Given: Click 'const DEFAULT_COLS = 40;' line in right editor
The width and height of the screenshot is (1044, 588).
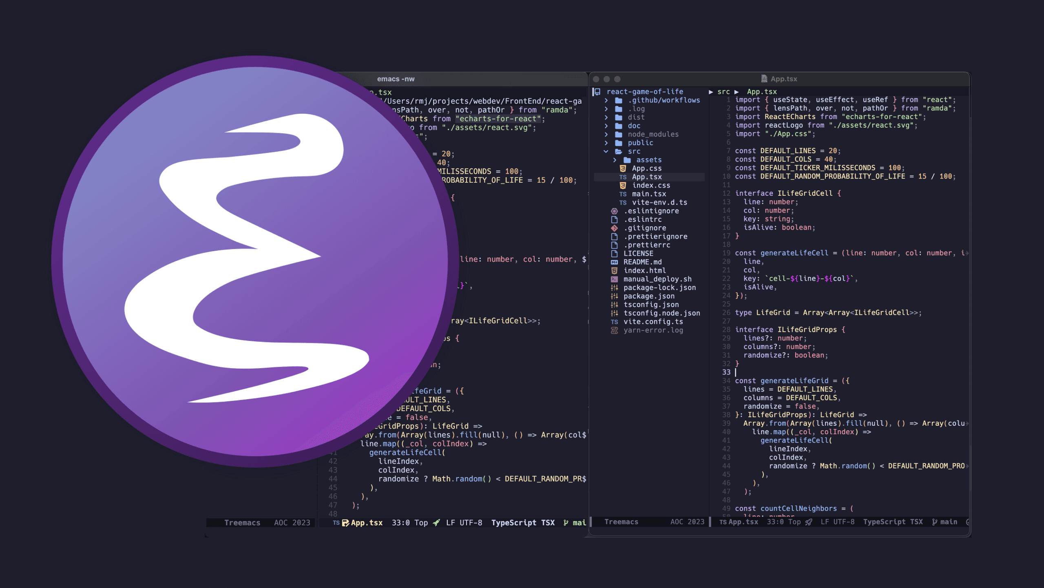Looking at the screenshot, I should pos(785,159).
